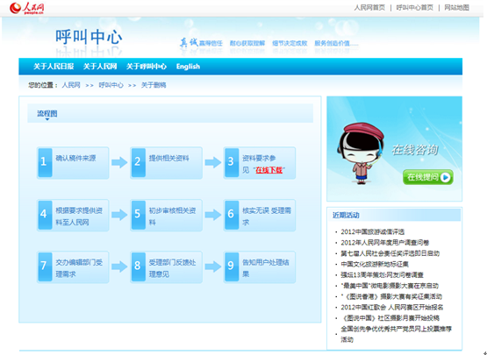
Task: Click step 4 number icon
Action: [45, 215]
